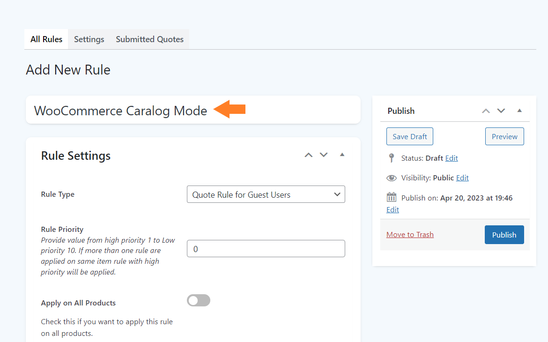
Task: Click the Preview button
Action: click(x=504, y=136)
